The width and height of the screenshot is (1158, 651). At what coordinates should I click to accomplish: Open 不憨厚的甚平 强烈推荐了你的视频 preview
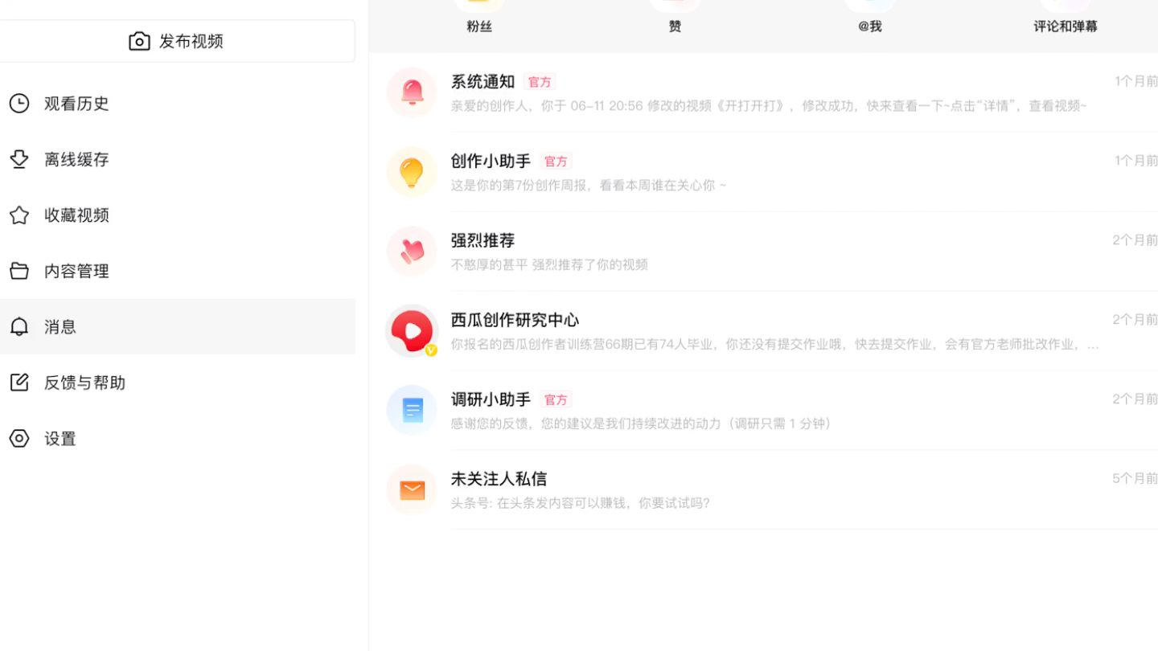point(549,264)
